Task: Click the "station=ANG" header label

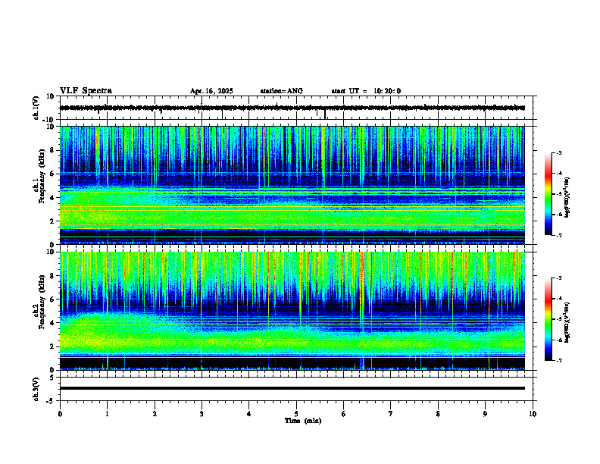Action: 282,91
